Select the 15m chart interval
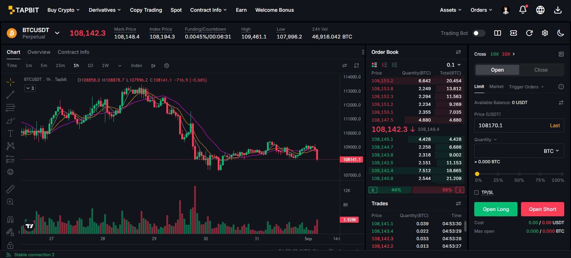The width and height of the screenshot is (571, 258). pos(60,66)
